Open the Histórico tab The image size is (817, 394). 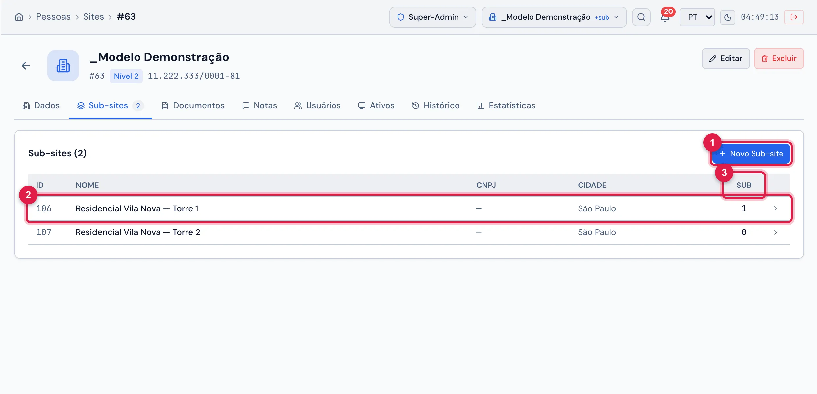coord(436,106)
